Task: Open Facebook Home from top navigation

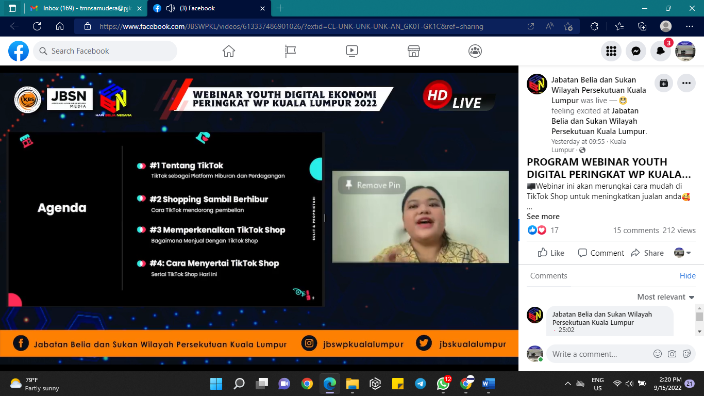Action: pos(228,51)
